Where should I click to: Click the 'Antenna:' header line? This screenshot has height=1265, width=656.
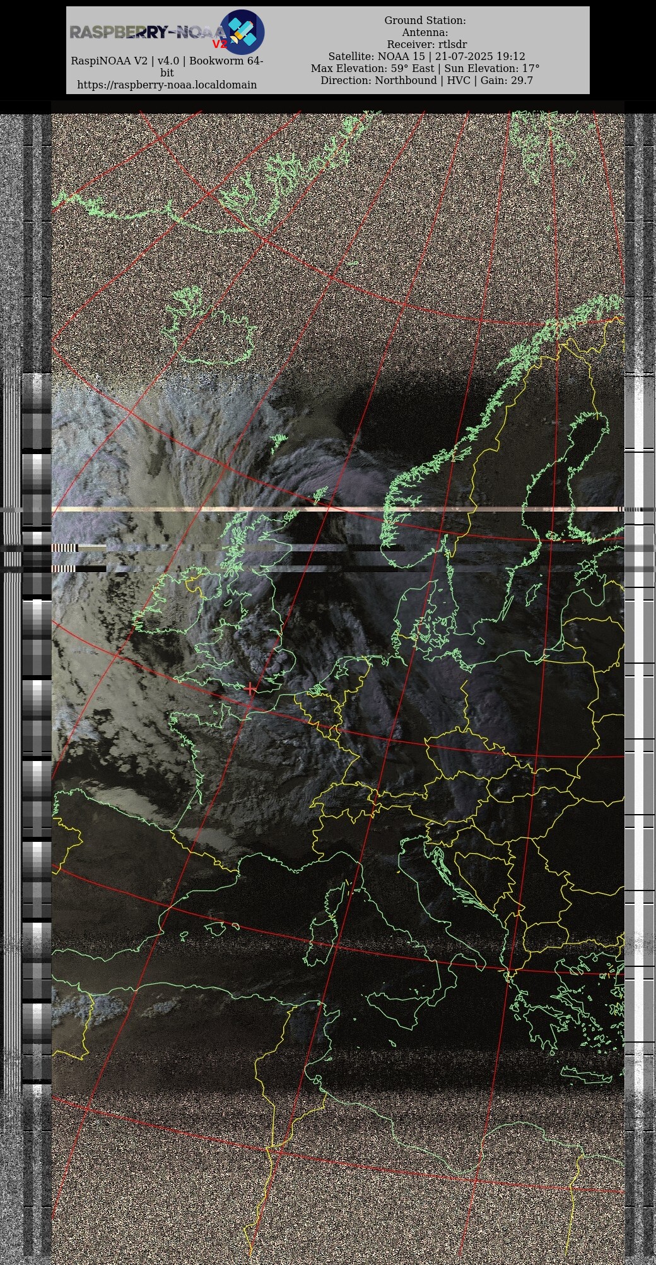(425, 33)
